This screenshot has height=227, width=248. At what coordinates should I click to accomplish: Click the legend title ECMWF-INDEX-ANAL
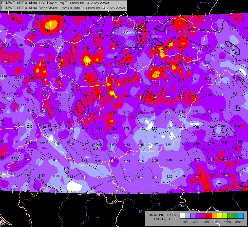[x=162, y=215]
